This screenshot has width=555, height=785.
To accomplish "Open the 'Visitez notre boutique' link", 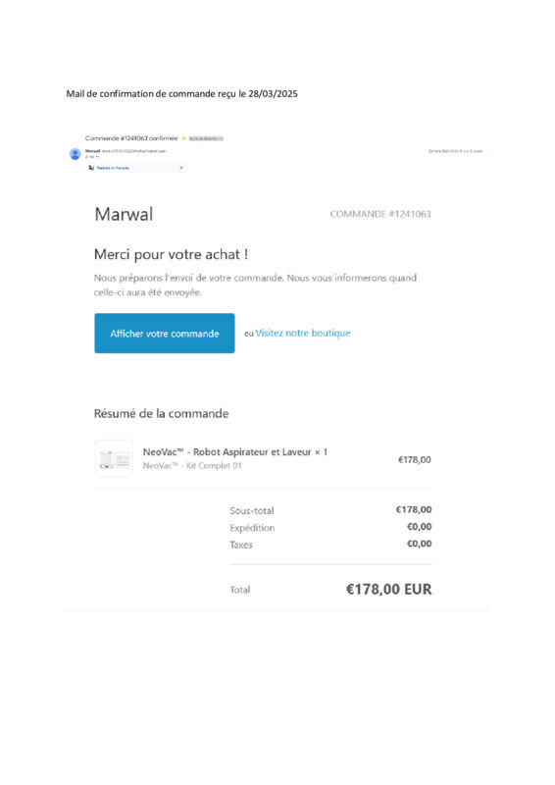I will tap(303, 333).
